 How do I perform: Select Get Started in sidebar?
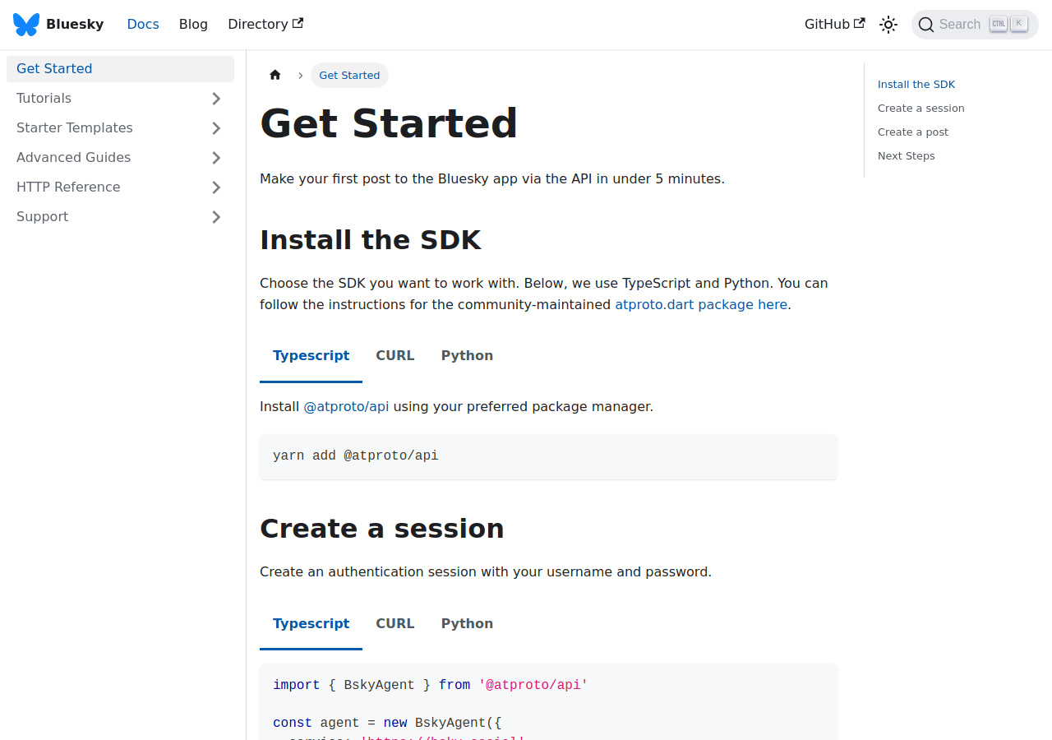(x=120, y=69)
